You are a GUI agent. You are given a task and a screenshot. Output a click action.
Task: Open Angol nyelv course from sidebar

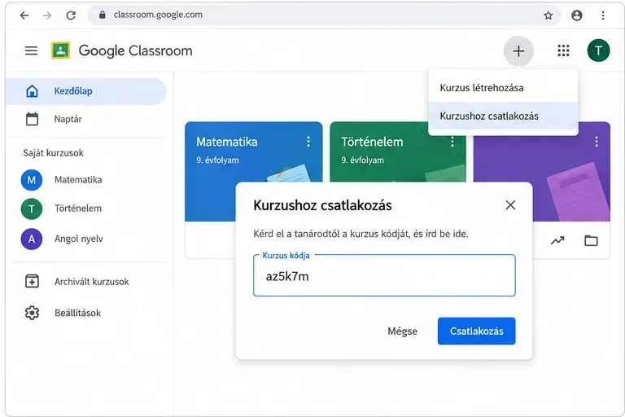click(78, 239)
